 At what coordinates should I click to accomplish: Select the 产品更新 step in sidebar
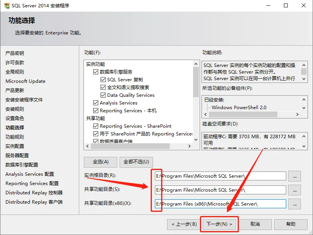point(15,90)
